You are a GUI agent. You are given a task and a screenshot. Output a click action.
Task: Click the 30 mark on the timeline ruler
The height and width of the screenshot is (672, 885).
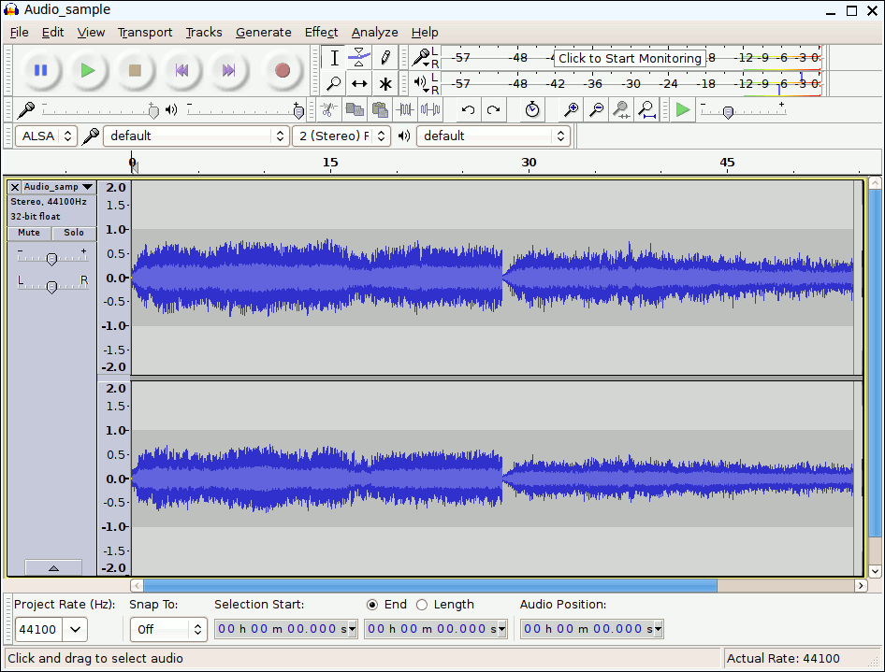529,163
